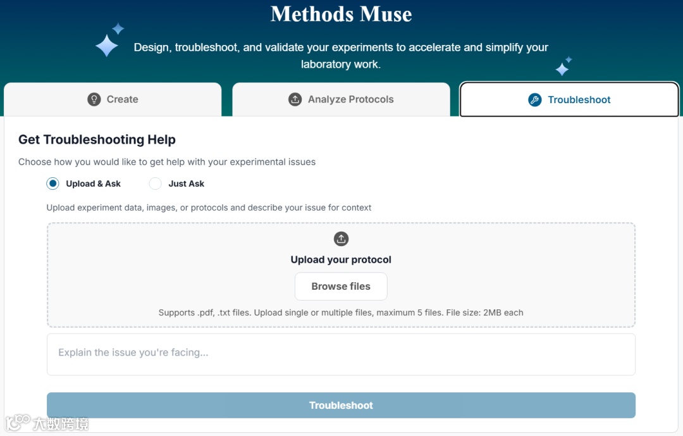Click the supported file types note text
Image resolution: width=683 pixels, height=436 pixels.
(341, 313)
